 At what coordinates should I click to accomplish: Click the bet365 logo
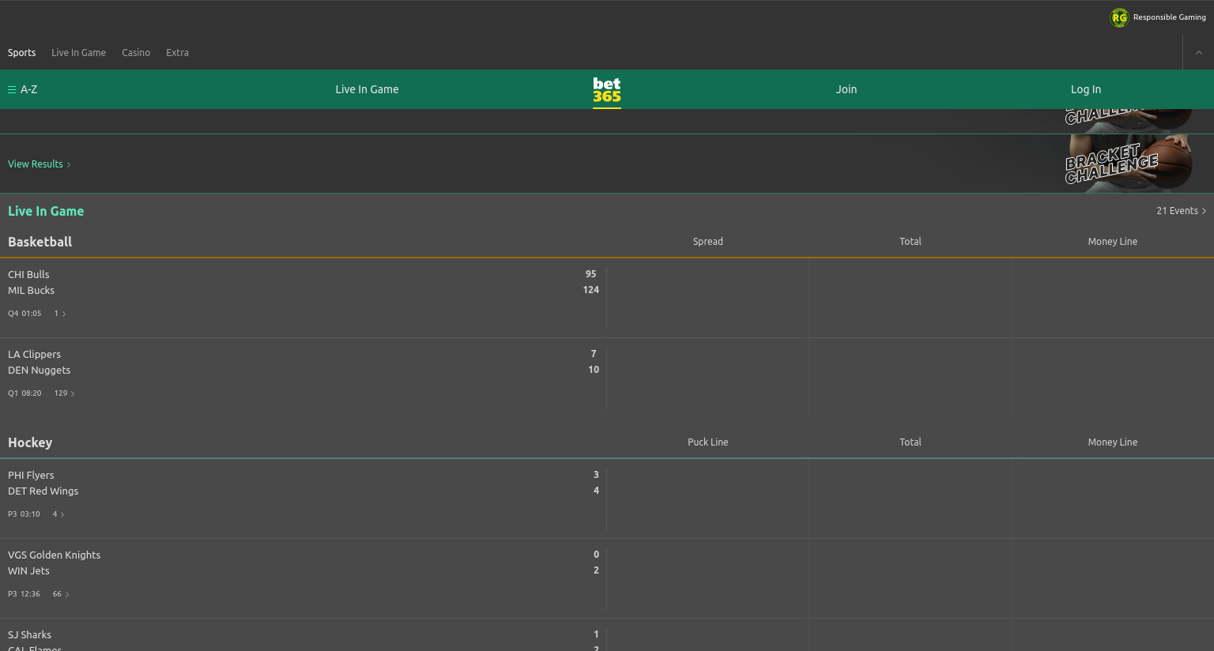607,90
